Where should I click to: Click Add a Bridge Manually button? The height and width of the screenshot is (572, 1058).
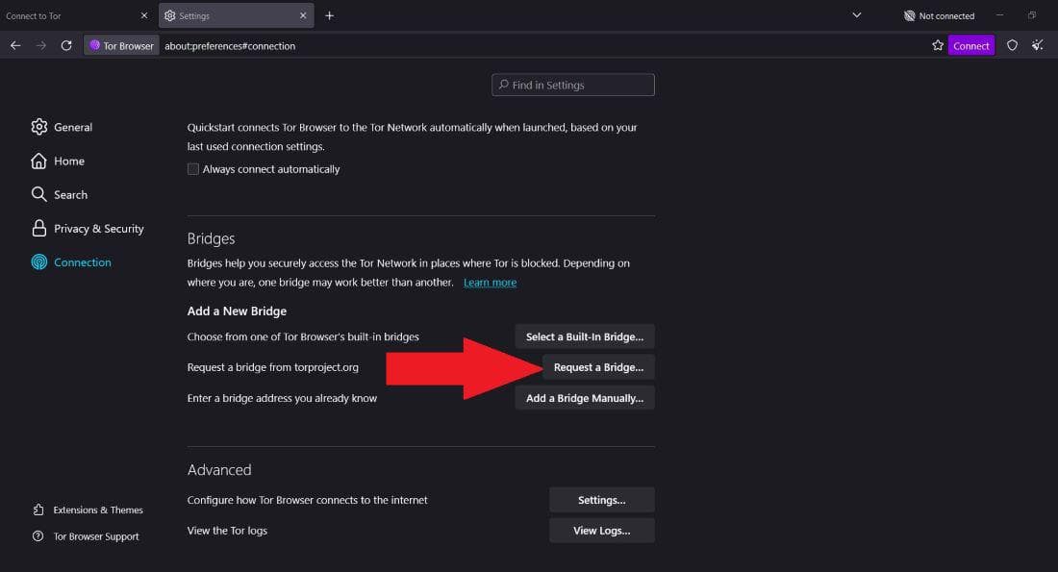pos(585,398)
